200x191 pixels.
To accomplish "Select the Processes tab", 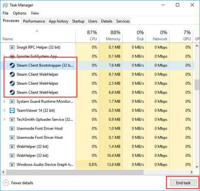I will [x=11, y=21].
